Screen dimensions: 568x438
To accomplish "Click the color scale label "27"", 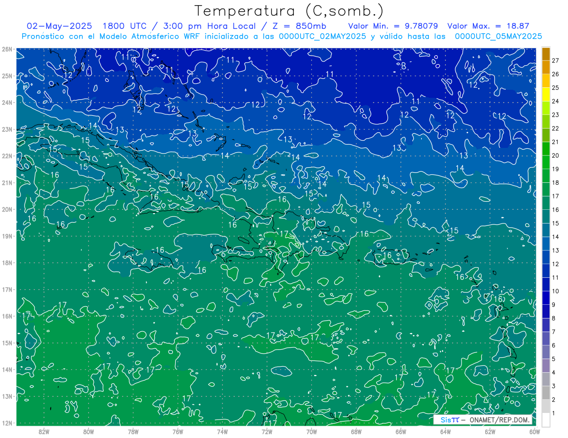I will (555, 60).
